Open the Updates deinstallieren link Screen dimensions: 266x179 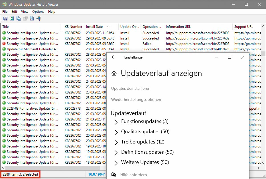point(131,88)
